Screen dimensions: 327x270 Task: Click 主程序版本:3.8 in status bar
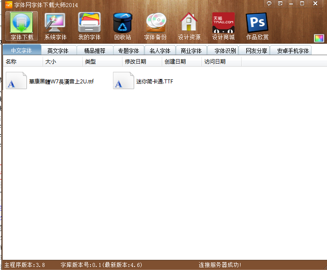pyautogui.click(x=25, y=265)
